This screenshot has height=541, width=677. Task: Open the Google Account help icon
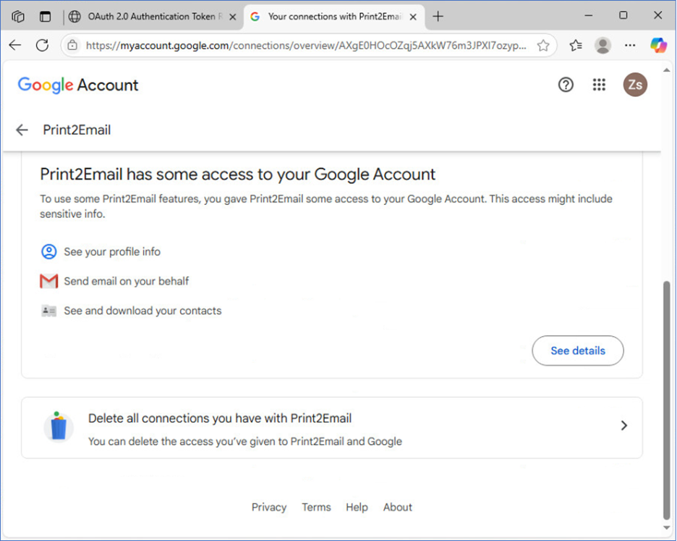click(x=566, y=85)
